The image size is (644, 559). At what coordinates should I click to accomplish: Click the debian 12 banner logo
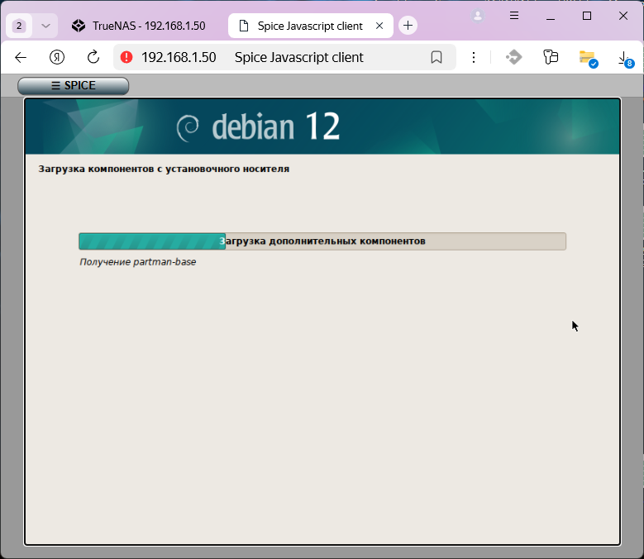(x=258, y=127)
